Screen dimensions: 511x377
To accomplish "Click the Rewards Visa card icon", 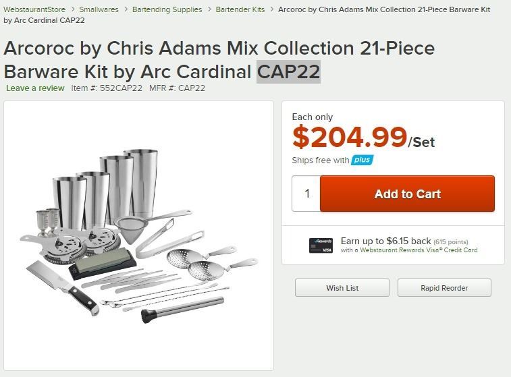I will [321, 245].
